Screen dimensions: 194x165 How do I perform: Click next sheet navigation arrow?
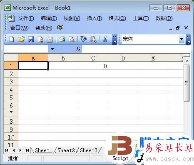tap(20, 150)
